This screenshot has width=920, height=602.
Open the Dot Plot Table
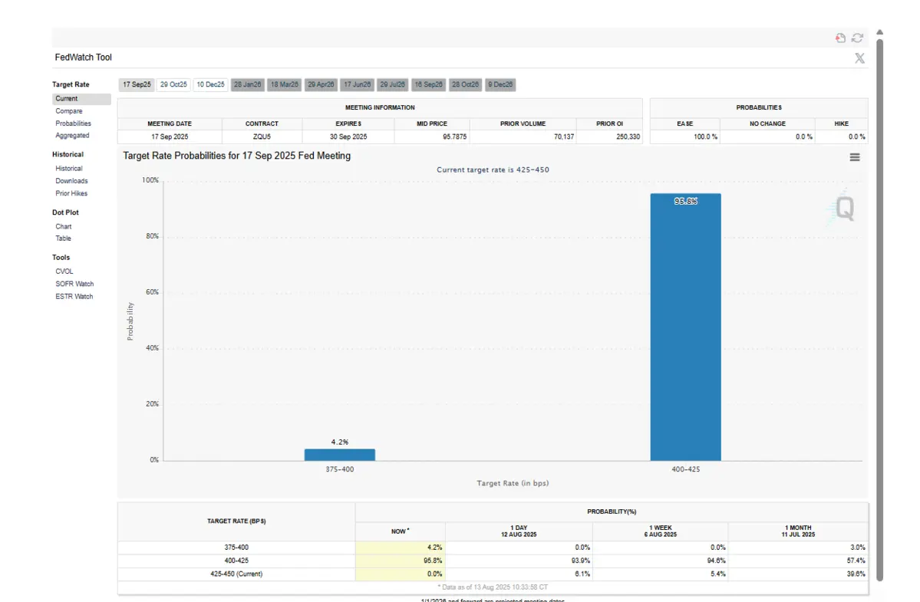[63, 238]
